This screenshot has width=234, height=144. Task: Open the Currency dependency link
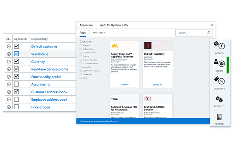38,62
